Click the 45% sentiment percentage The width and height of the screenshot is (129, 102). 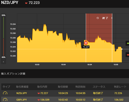3,57
